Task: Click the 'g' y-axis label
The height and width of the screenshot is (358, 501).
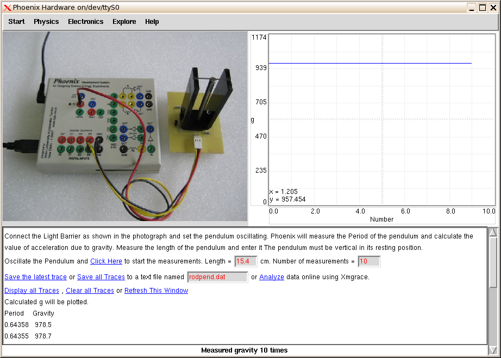Action: point(253,120)
